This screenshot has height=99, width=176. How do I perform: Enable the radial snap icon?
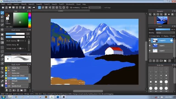click(x=53, y=8)
